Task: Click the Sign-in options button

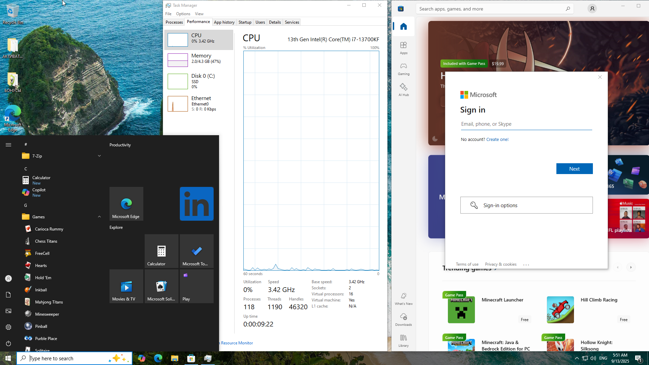Action: (526, 205)
